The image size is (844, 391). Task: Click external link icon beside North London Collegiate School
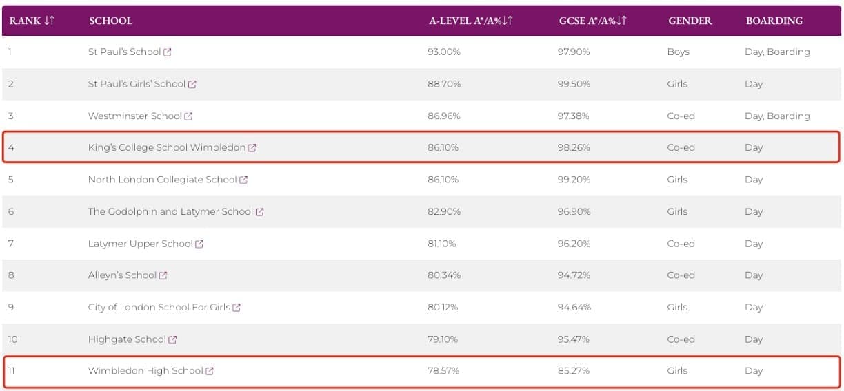click(x=243, y=180)
